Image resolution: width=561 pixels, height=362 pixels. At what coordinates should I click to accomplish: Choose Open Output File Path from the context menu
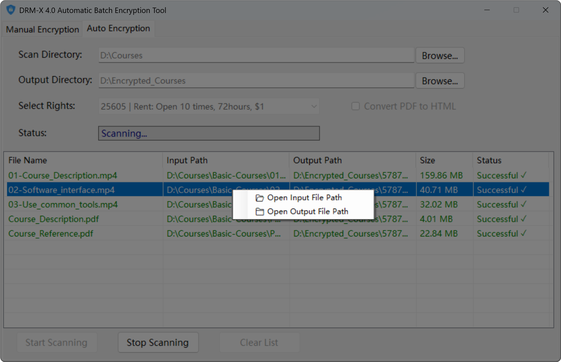point(307,211)
